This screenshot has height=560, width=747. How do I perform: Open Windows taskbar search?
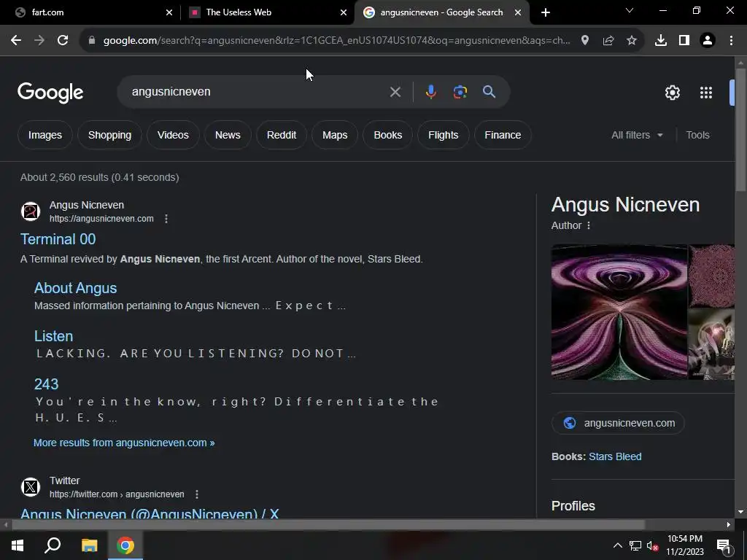[x=53, y=545]
